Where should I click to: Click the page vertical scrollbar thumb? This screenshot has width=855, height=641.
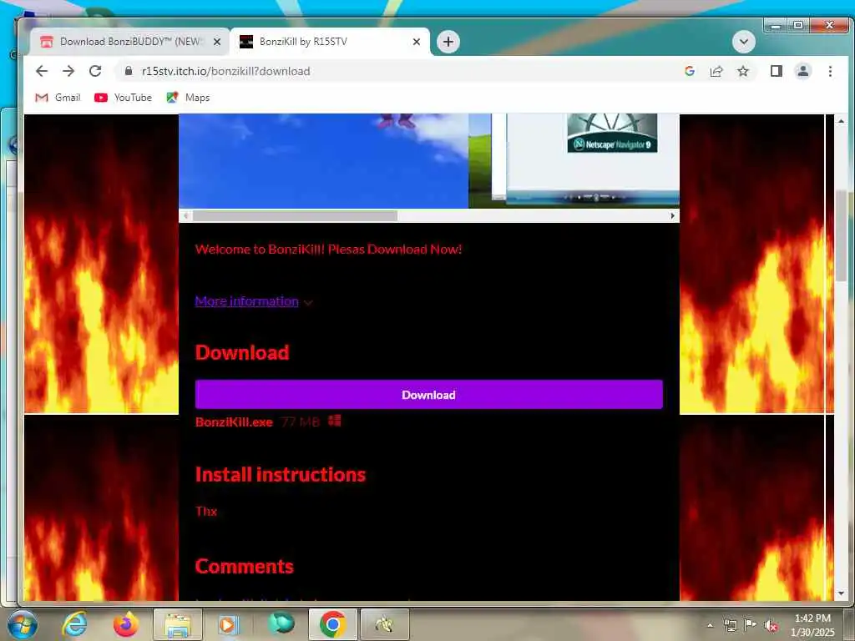click(x=842, y=235)
